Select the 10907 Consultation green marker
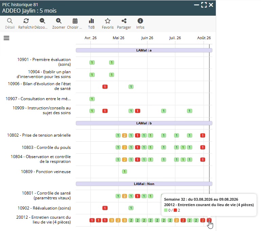This screenshot has width=261, height=231. [92, 99]
